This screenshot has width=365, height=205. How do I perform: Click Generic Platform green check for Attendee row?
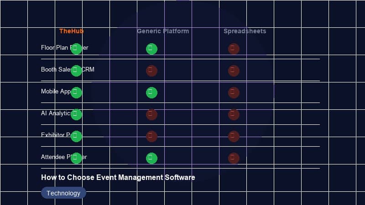pos(151,158)
